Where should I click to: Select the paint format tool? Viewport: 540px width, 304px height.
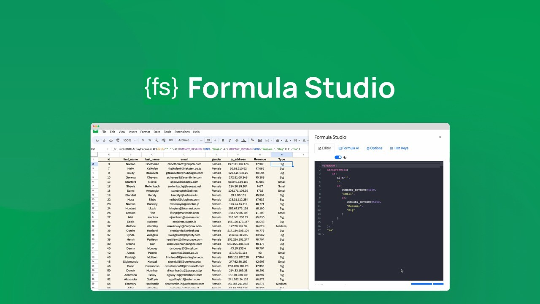coord(118,140)
